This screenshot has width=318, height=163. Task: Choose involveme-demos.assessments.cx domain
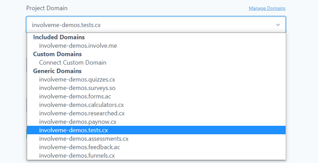(156, 139)
